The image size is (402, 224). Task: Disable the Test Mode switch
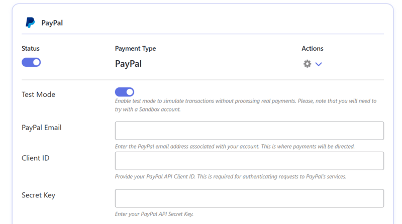[125, 92]
